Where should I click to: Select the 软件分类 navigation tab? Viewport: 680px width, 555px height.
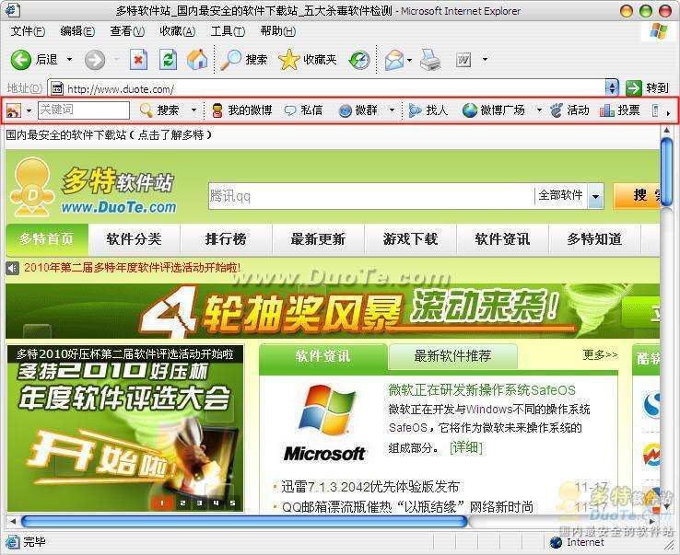(134, 239)
